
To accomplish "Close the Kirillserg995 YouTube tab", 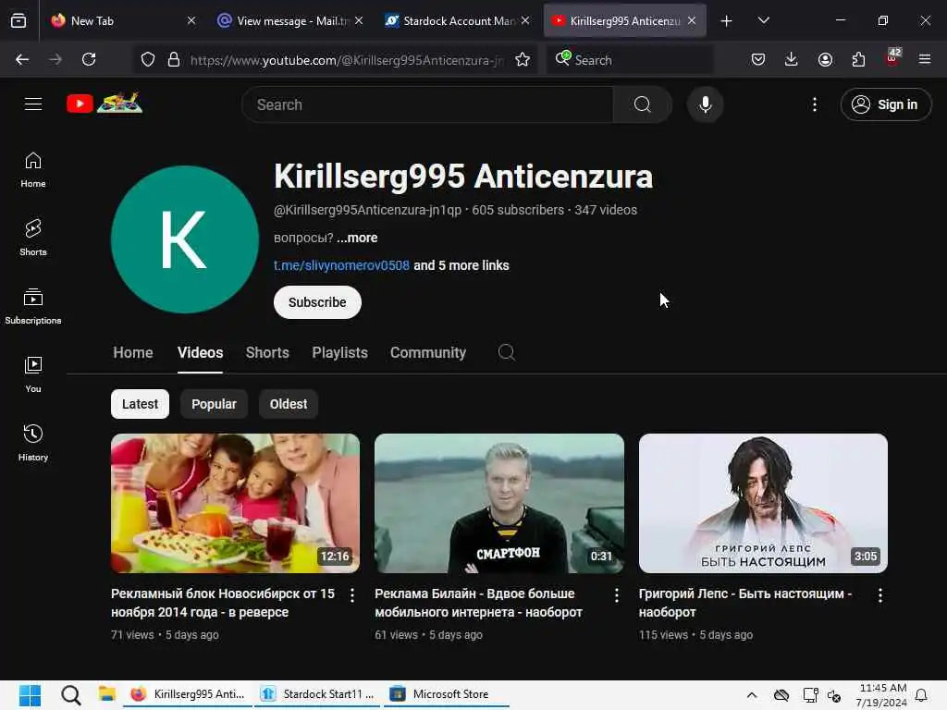I will [692, 20].
